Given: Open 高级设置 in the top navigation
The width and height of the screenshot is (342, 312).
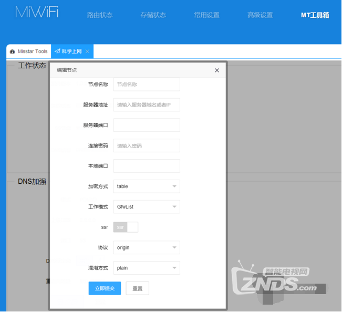Looking at the screenshot, I should click(x=260, y=15).
